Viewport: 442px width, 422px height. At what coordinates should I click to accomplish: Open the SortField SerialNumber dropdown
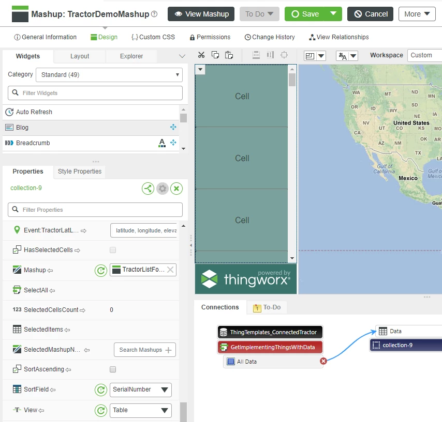[141, 389]
